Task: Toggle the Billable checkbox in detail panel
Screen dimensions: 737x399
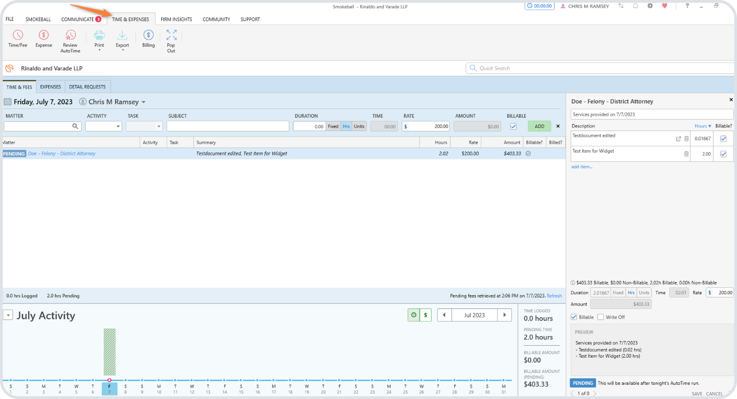Action: pos(574,317)
